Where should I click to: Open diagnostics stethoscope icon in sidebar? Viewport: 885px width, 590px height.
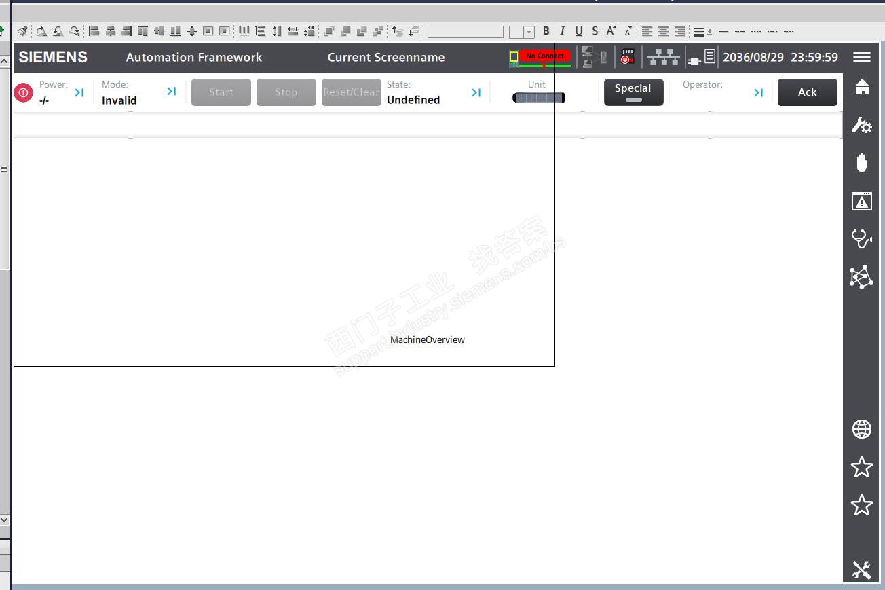coord(862,239)
